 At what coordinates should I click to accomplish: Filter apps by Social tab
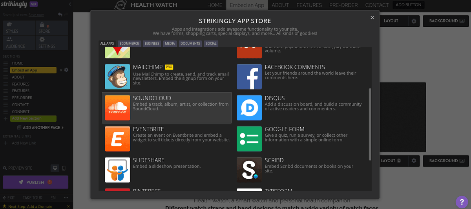coord(211,44)
